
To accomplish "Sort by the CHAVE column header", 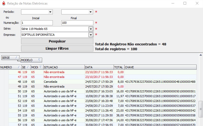I will click(x=160, y=67).
